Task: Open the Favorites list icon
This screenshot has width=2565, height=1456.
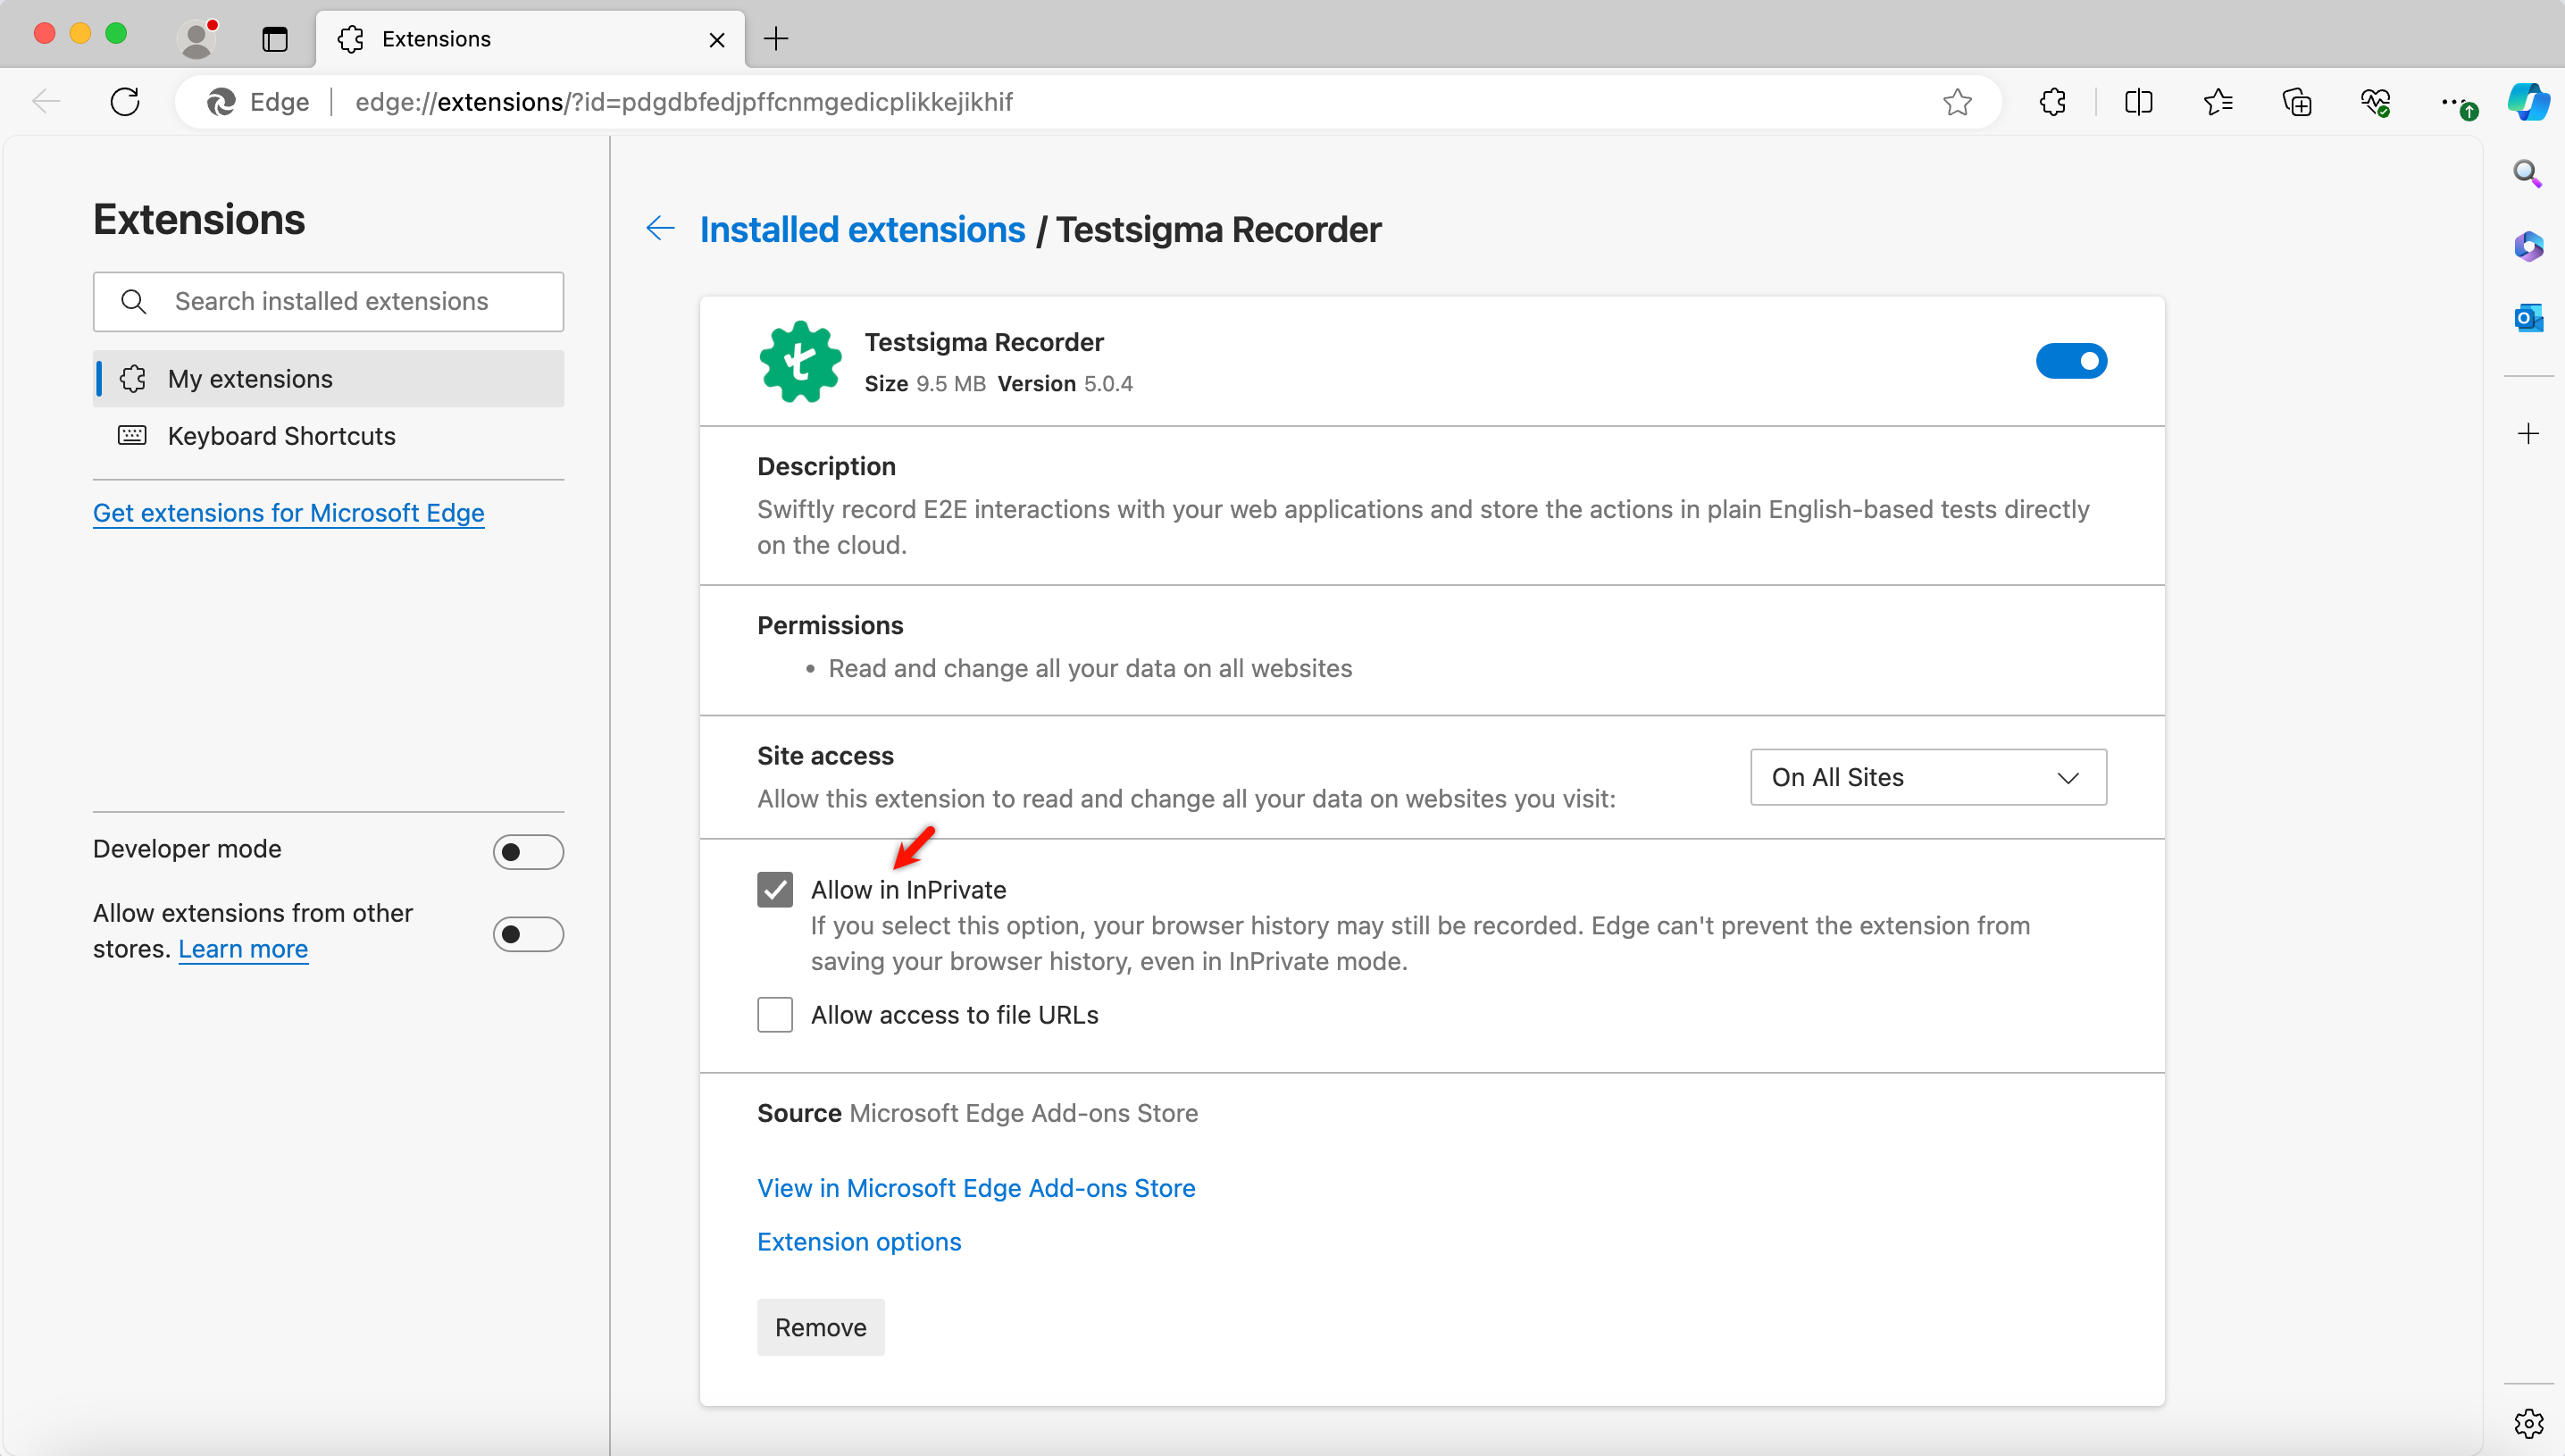Action: (x=2218, y=101)
